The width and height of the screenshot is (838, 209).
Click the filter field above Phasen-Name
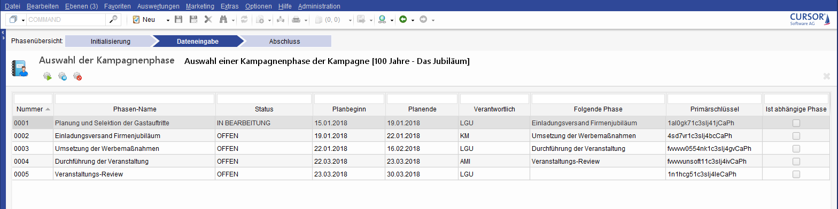pyautogui.click(x=135, y=99)
